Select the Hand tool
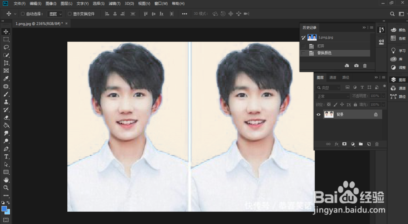The image size is (408, 224). coord(6,180)
